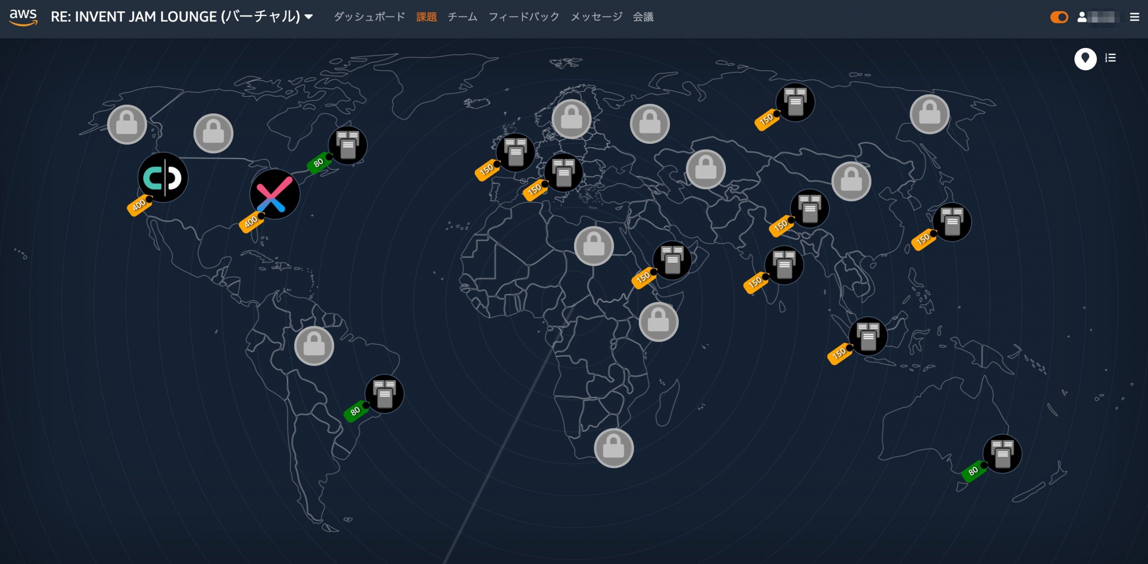
Task: Expand the RE: INVENT JAM LOUNGE title dropdown
Action: (x=309, y=17)
